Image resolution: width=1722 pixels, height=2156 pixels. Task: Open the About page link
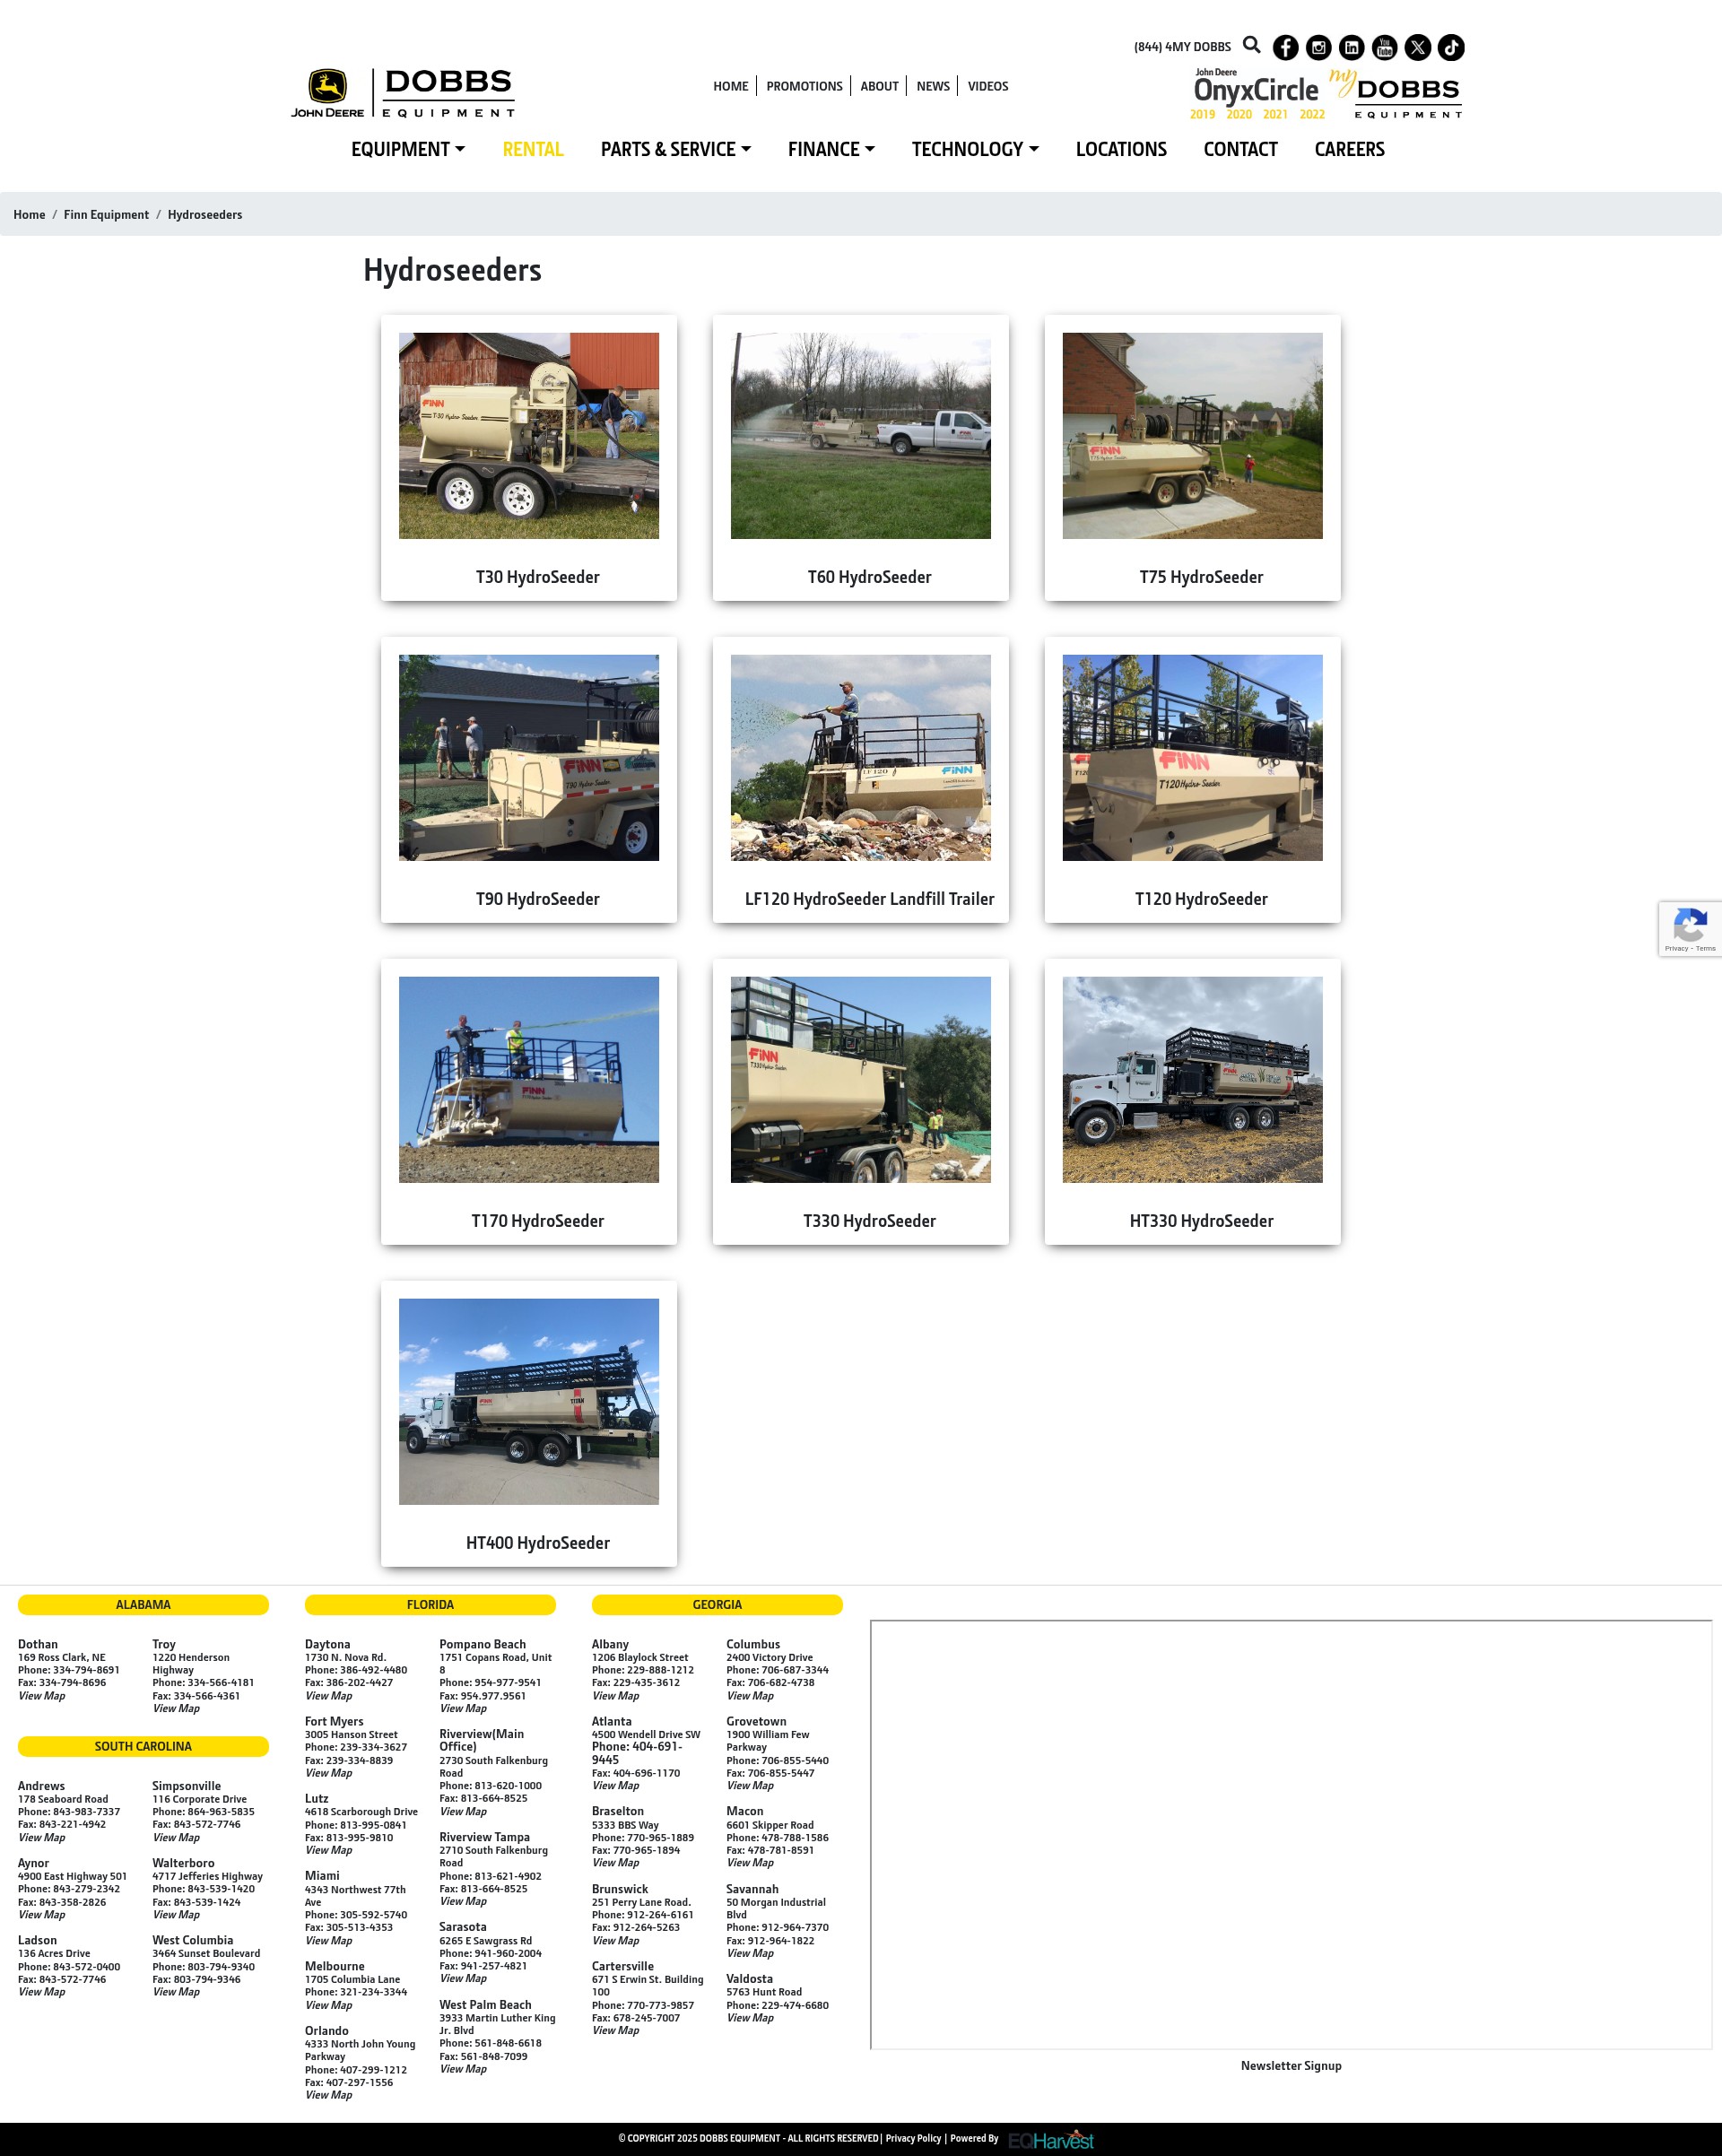click(879, 86)
